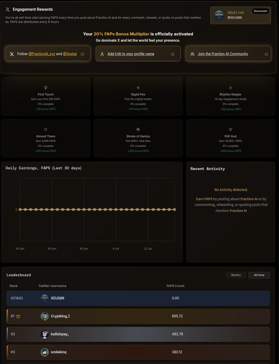Image resolution: width=279 pixels, height=364 pixels.
Task: Click the 30 Jun axis label
Action: tap(84, 248)
